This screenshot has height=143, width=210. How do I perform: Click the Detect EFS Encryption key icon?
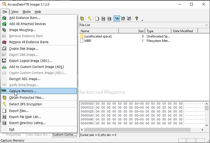pos(89,18)
